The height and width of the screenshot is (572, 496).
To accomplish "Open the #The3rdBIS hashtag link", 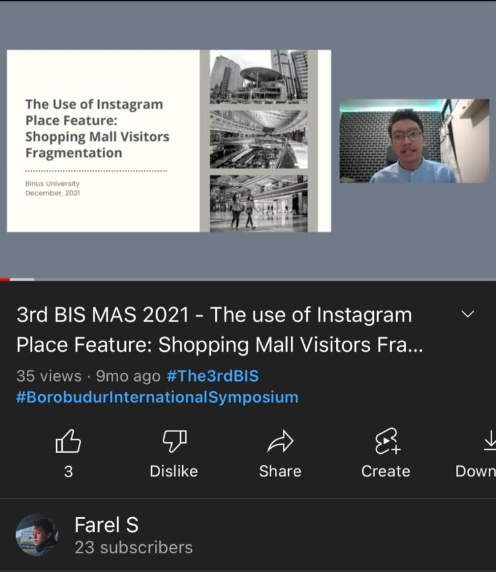I will [212, 376].
